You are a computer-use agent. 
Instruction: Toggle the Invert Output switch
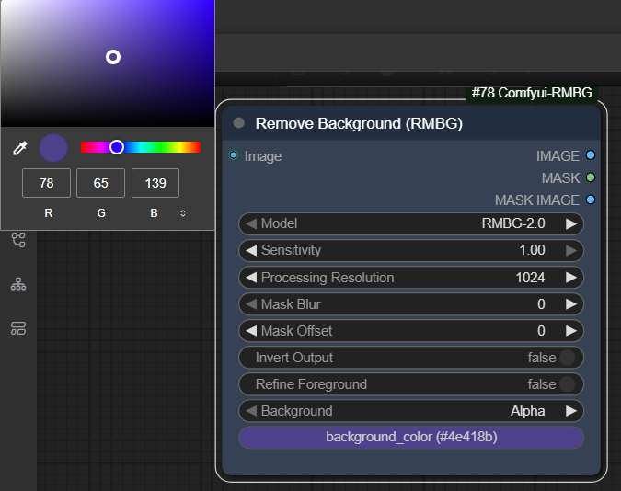[x=568, y=358]
